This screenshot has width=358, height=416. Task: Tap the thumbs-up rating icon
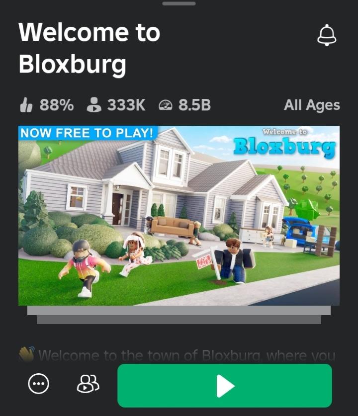(26, 105)
